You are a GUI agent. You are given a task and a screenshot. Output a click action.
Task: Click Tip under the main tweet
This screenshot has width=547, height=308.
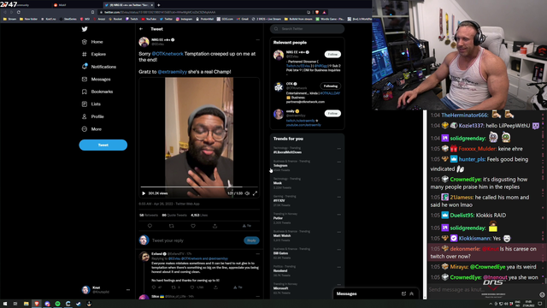coord(247,226)
